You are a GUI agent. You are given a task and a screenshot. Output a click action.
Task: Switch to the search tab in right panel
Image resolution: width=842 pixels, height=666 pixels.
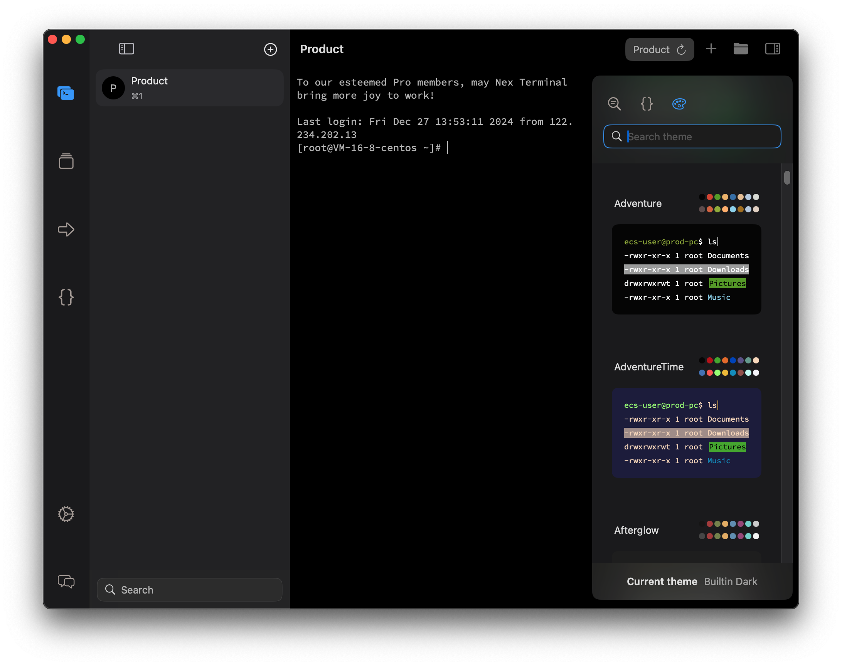[614, 104]
